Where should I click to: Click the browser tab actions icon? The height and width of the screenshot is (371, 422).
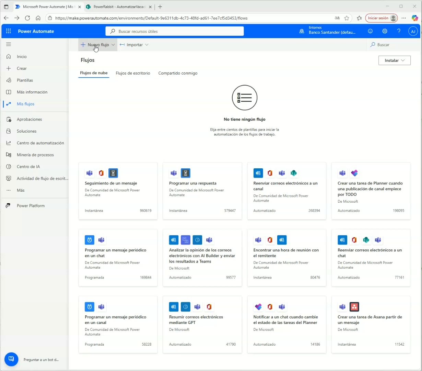click(6, 7)
